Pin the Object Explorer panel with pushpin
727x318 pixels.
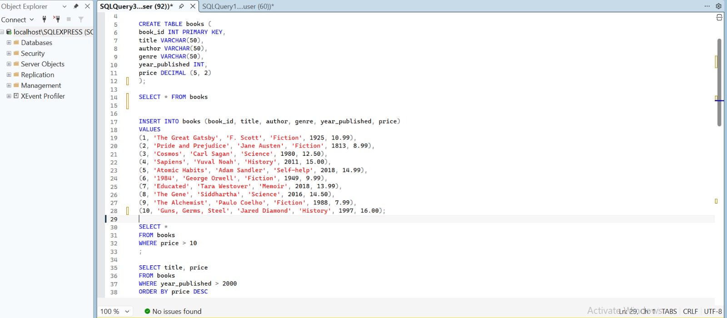coord(76,6)
